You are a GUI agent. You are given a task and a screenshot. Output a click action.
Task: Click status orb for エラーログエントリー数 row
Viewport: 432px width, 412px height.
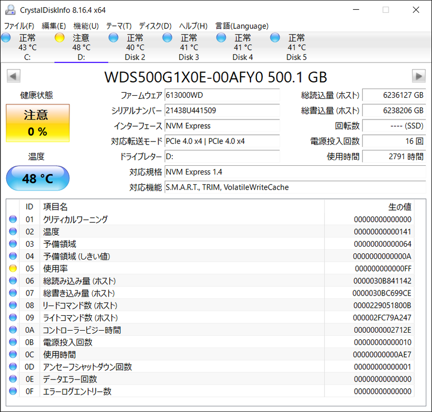tap(13, 391)
